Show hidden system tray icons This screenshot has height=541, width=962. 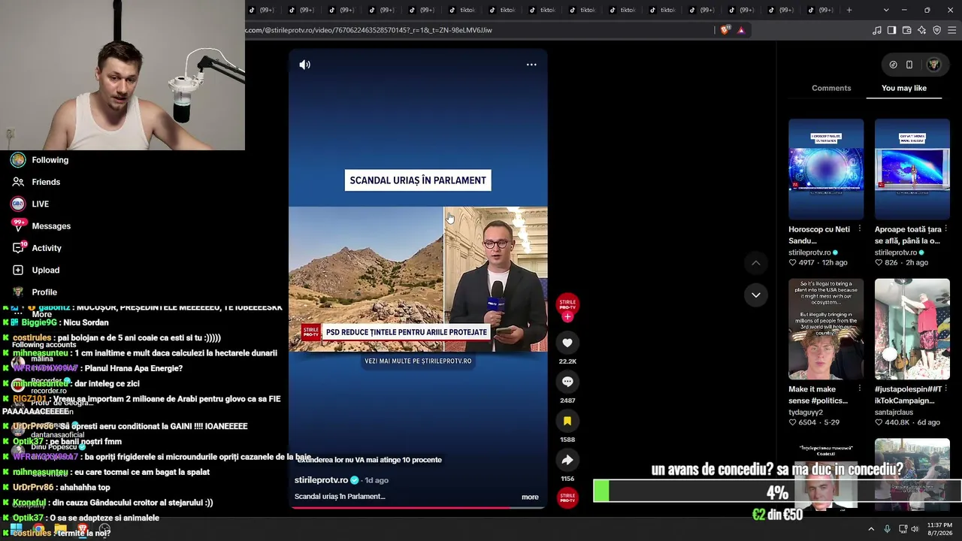[871, 529]
